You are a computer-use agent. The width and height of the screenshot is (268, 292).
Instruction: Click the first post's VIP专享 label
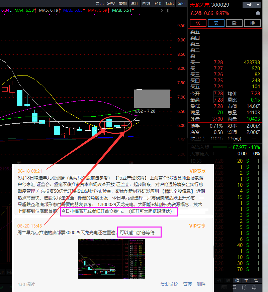pyautogui.click(x=197, y=171)
